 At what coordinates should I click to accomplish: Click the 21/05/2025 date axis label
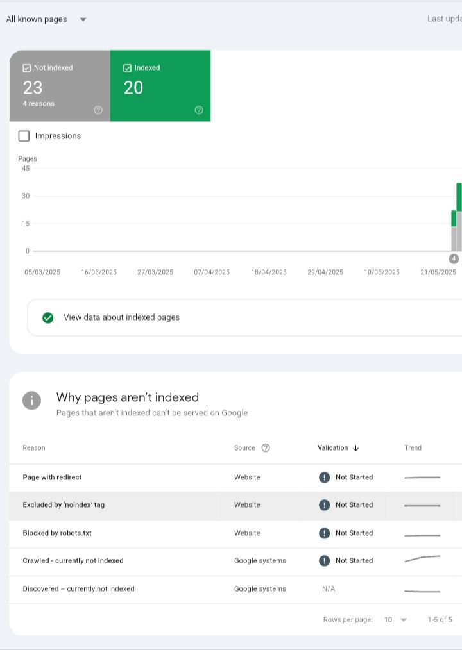(x=438, y=272)
